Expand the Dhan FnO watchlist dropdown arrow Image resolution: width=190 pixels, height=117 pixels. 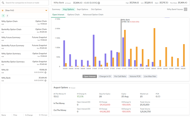tap(46, 10)
